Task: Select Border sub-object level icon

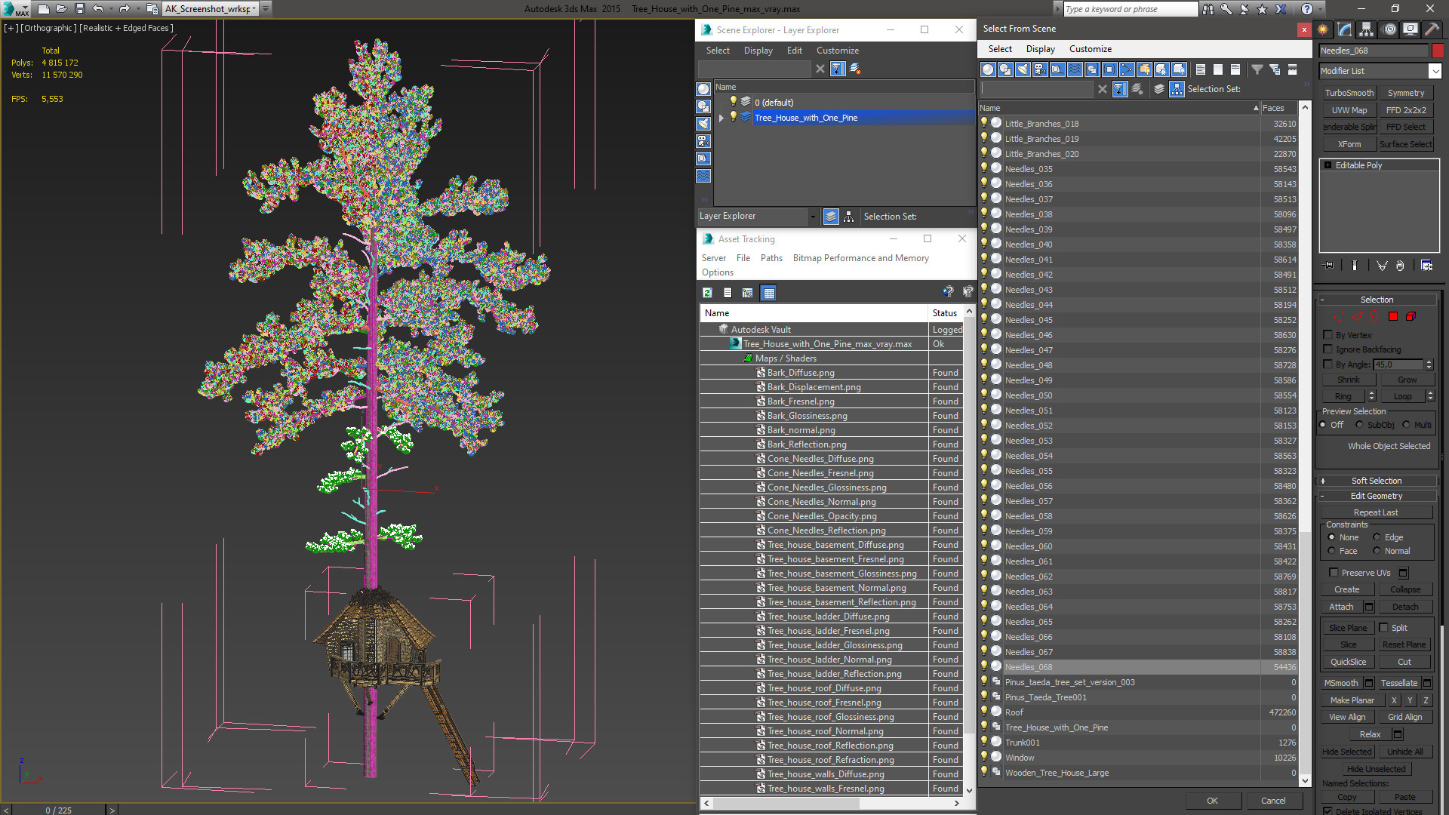Action: tap(1374, 317)
